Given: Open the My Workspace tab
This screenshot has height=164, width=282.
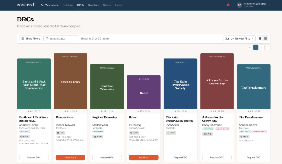Looking at the screenshot, I should click(50, 5).
